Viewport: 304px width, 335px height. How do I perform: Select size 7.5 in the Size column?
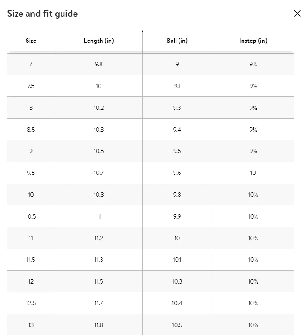(31, 86)
